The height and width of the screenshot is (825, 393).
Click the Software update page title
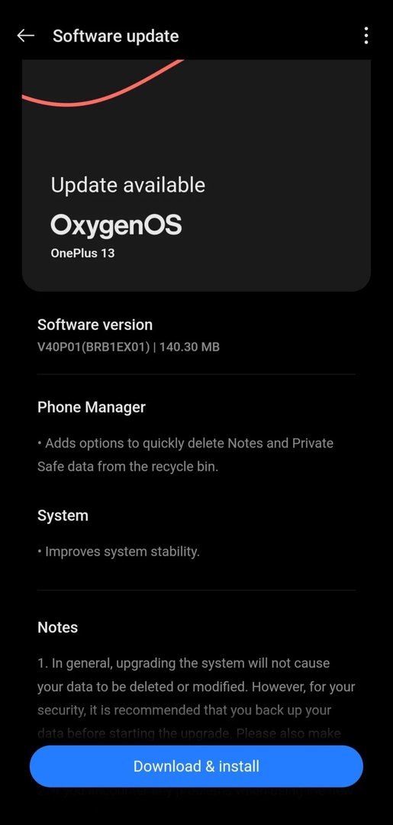click(115, 36)
